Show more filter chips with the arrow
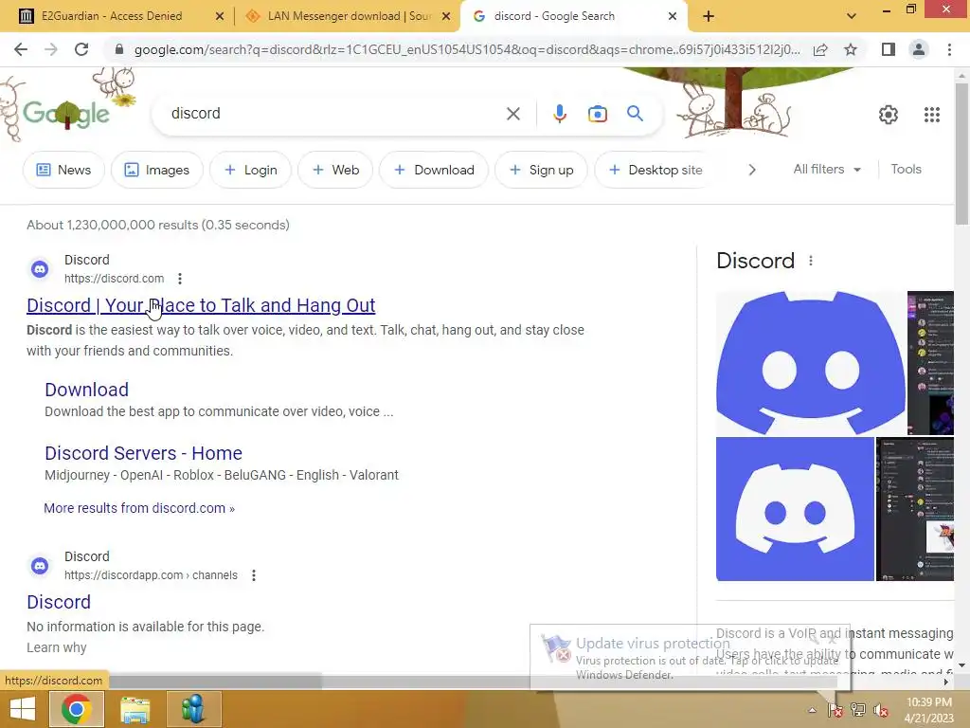This screenshot has width=970, height=728. [752, 170]
